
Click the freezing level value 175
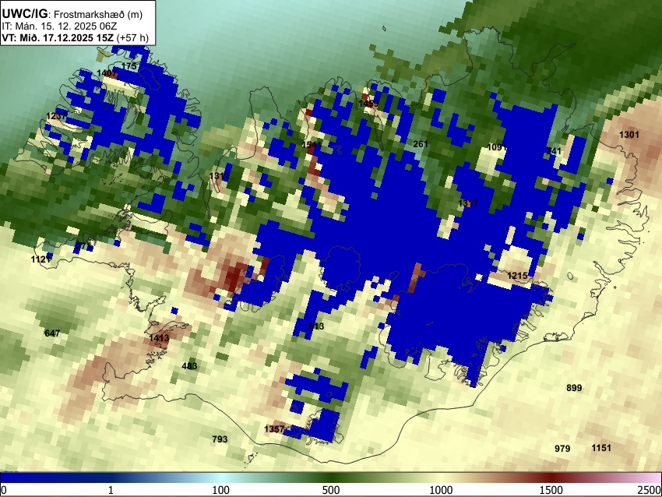(129, 66)
